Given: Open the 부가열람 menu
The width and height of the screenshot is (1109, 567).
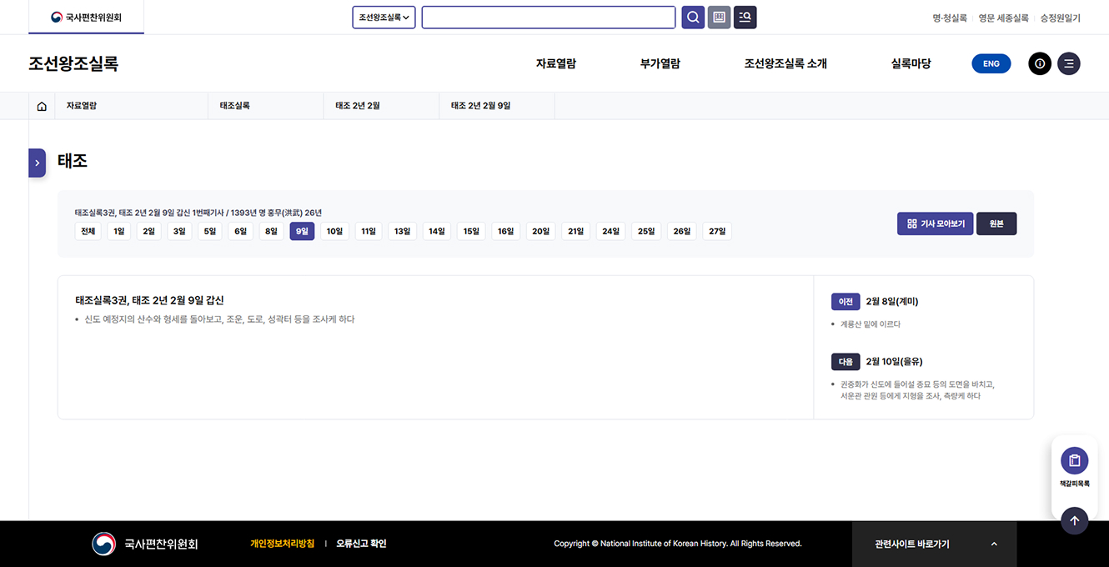Looking at the screenshot, I should tap(660, 63).
